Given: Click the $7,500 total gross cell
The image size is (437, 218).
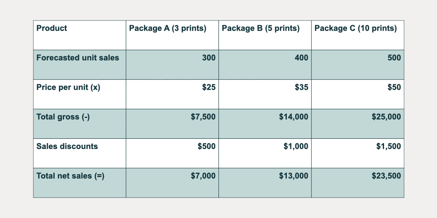Looking at the screenshot, I should (203, 117).
